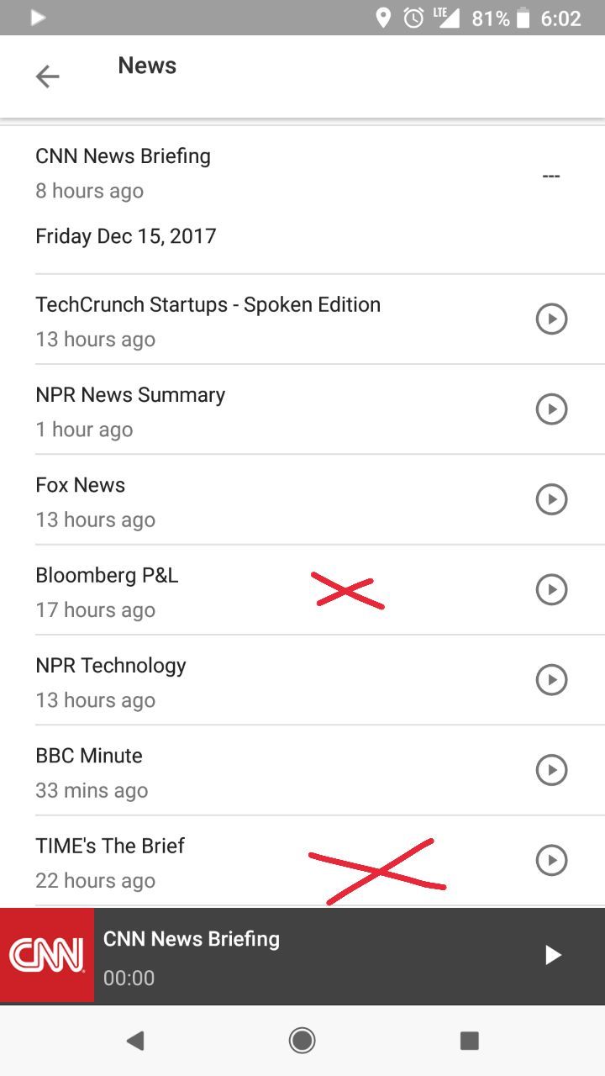Play TechCrunch Startups - Spoken Edition
605x1076 pixels.
coord(551,319)
